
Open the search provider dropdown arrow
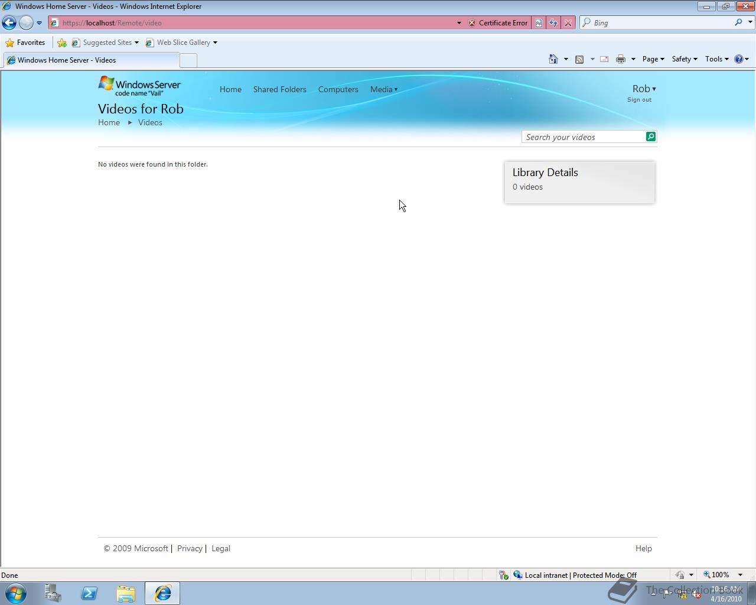tap(751, 22)
